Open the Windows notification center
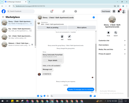The height and width of the screenshot is (103, 129). [x=126, y=101]
